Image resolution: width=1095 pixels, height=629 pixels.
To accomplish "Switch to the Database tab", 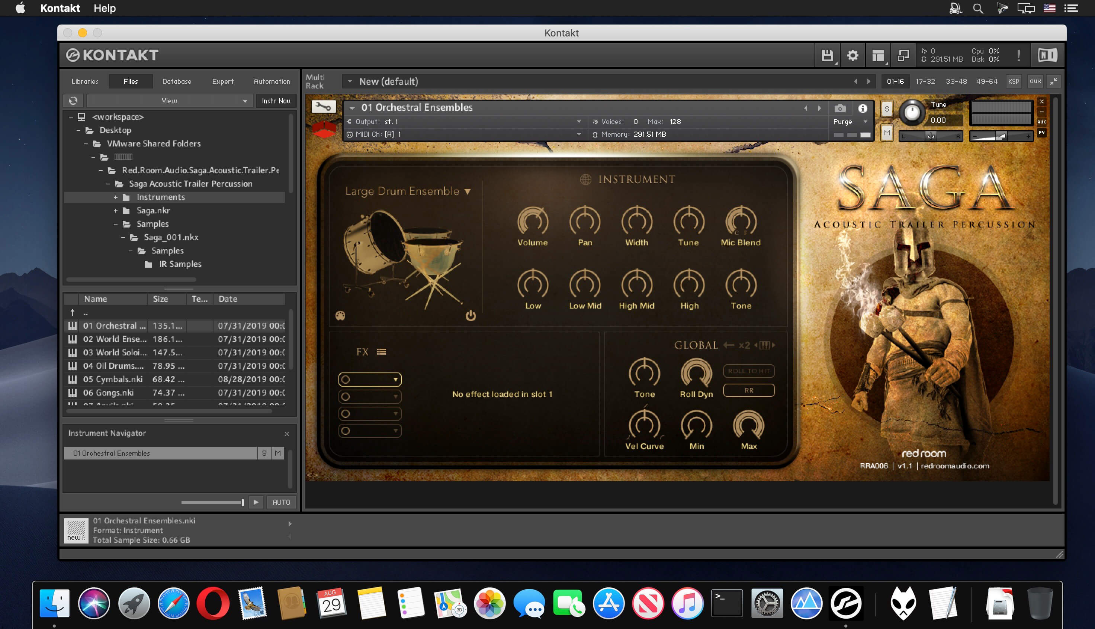I will pyautogui.click(x=177, y=81).
